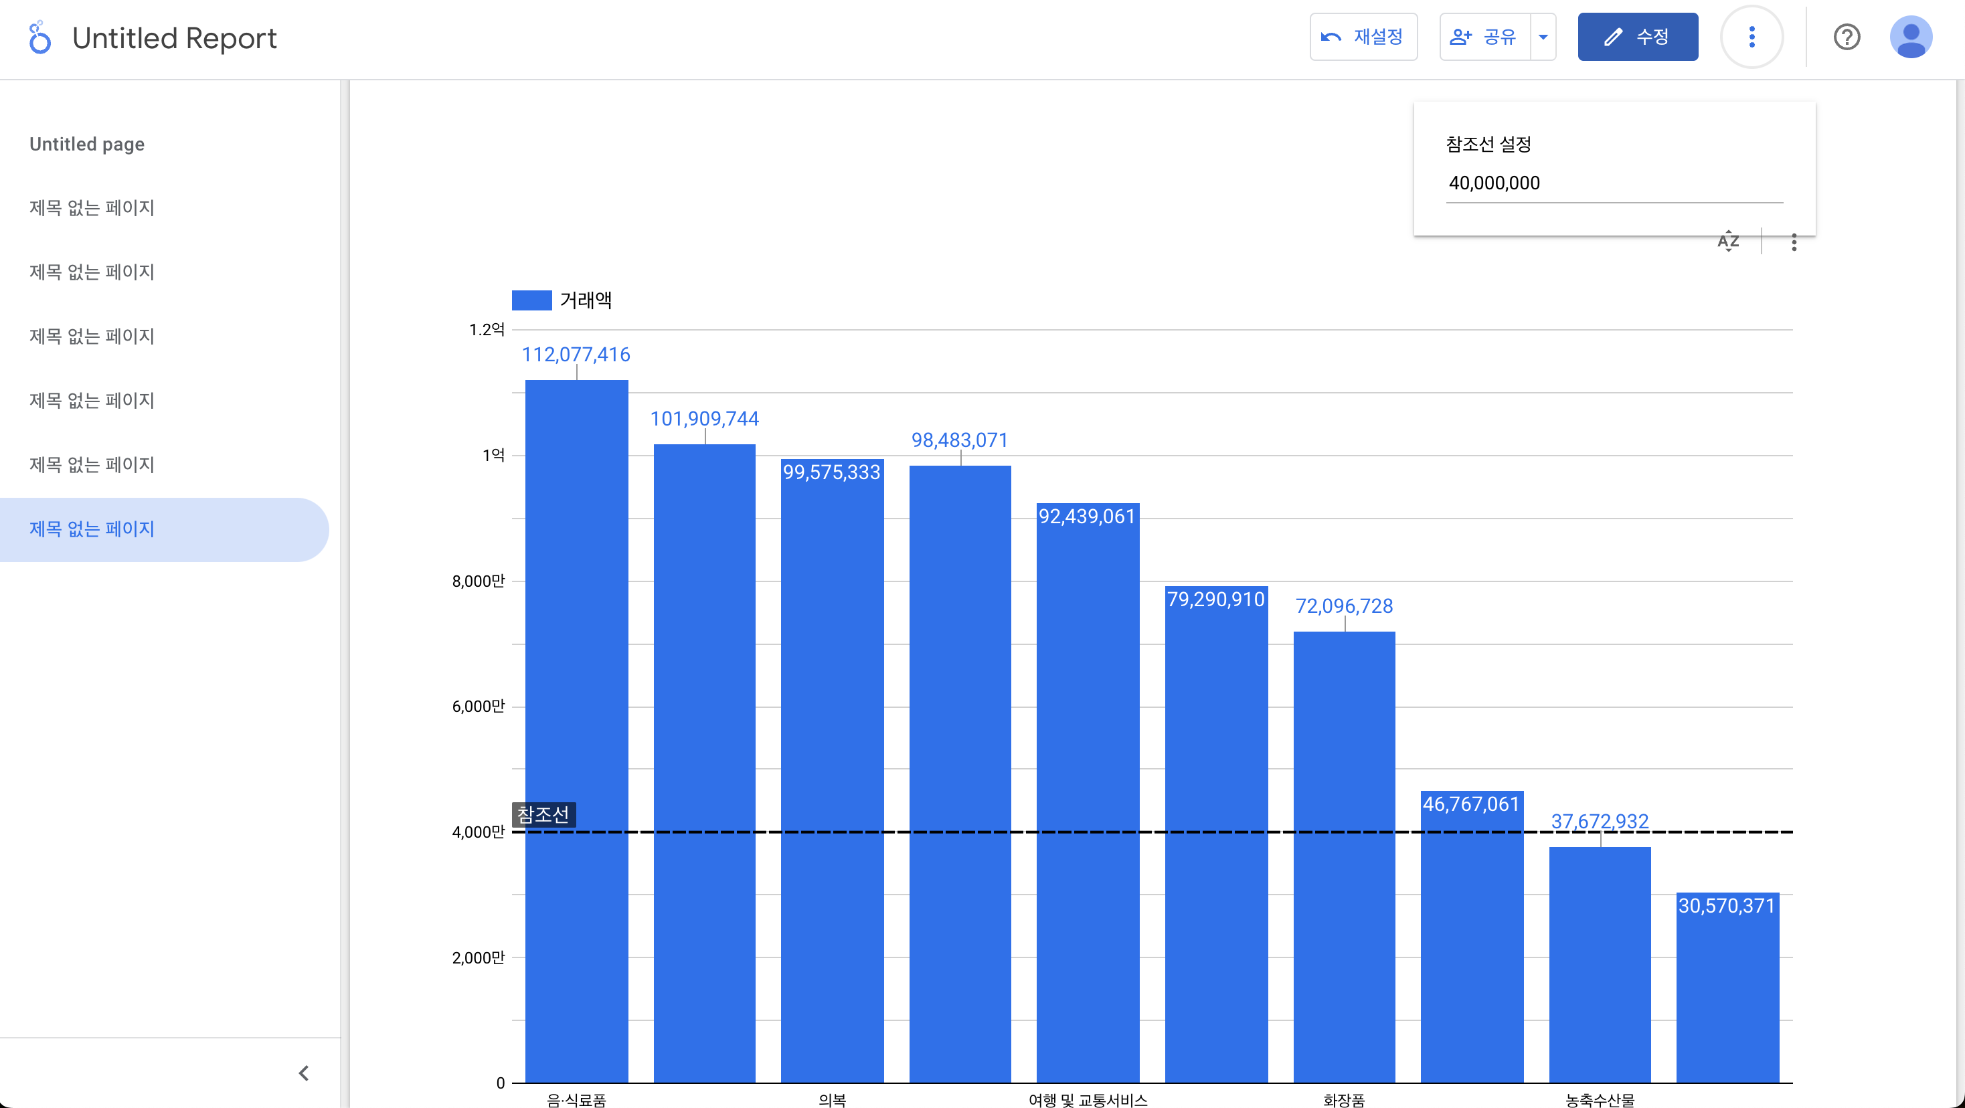The image size is (1965, 1108).
Task: Open the header three-dot more options menu
Action: point(1752,37)
